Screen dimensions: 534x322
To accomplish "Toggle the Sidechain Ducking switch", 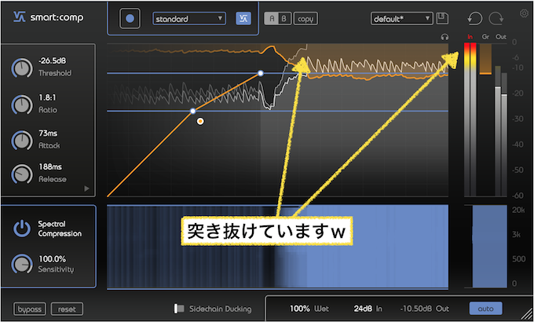I will click(179, 309).
